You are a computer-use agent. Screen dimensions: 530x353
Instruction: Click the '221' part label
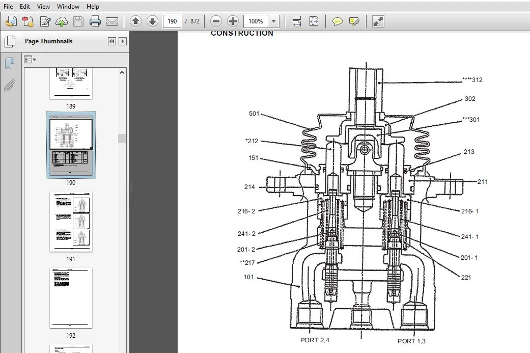click(x=466, y=277)
